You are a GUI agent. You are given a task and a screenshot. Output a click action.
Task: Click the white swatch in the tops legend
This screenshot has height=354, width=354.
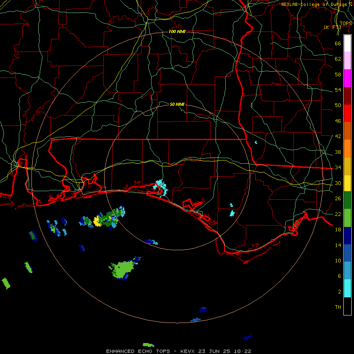[347, 43]
